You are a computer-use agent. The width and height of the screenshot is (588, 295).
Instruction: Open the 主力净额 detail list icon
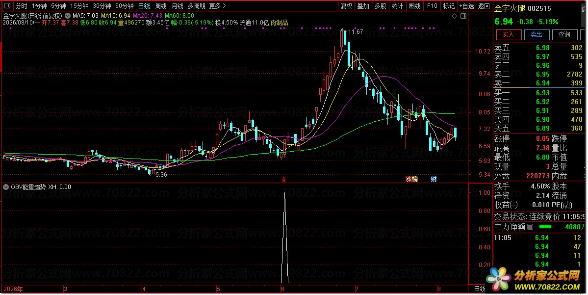tap(530, 227)
